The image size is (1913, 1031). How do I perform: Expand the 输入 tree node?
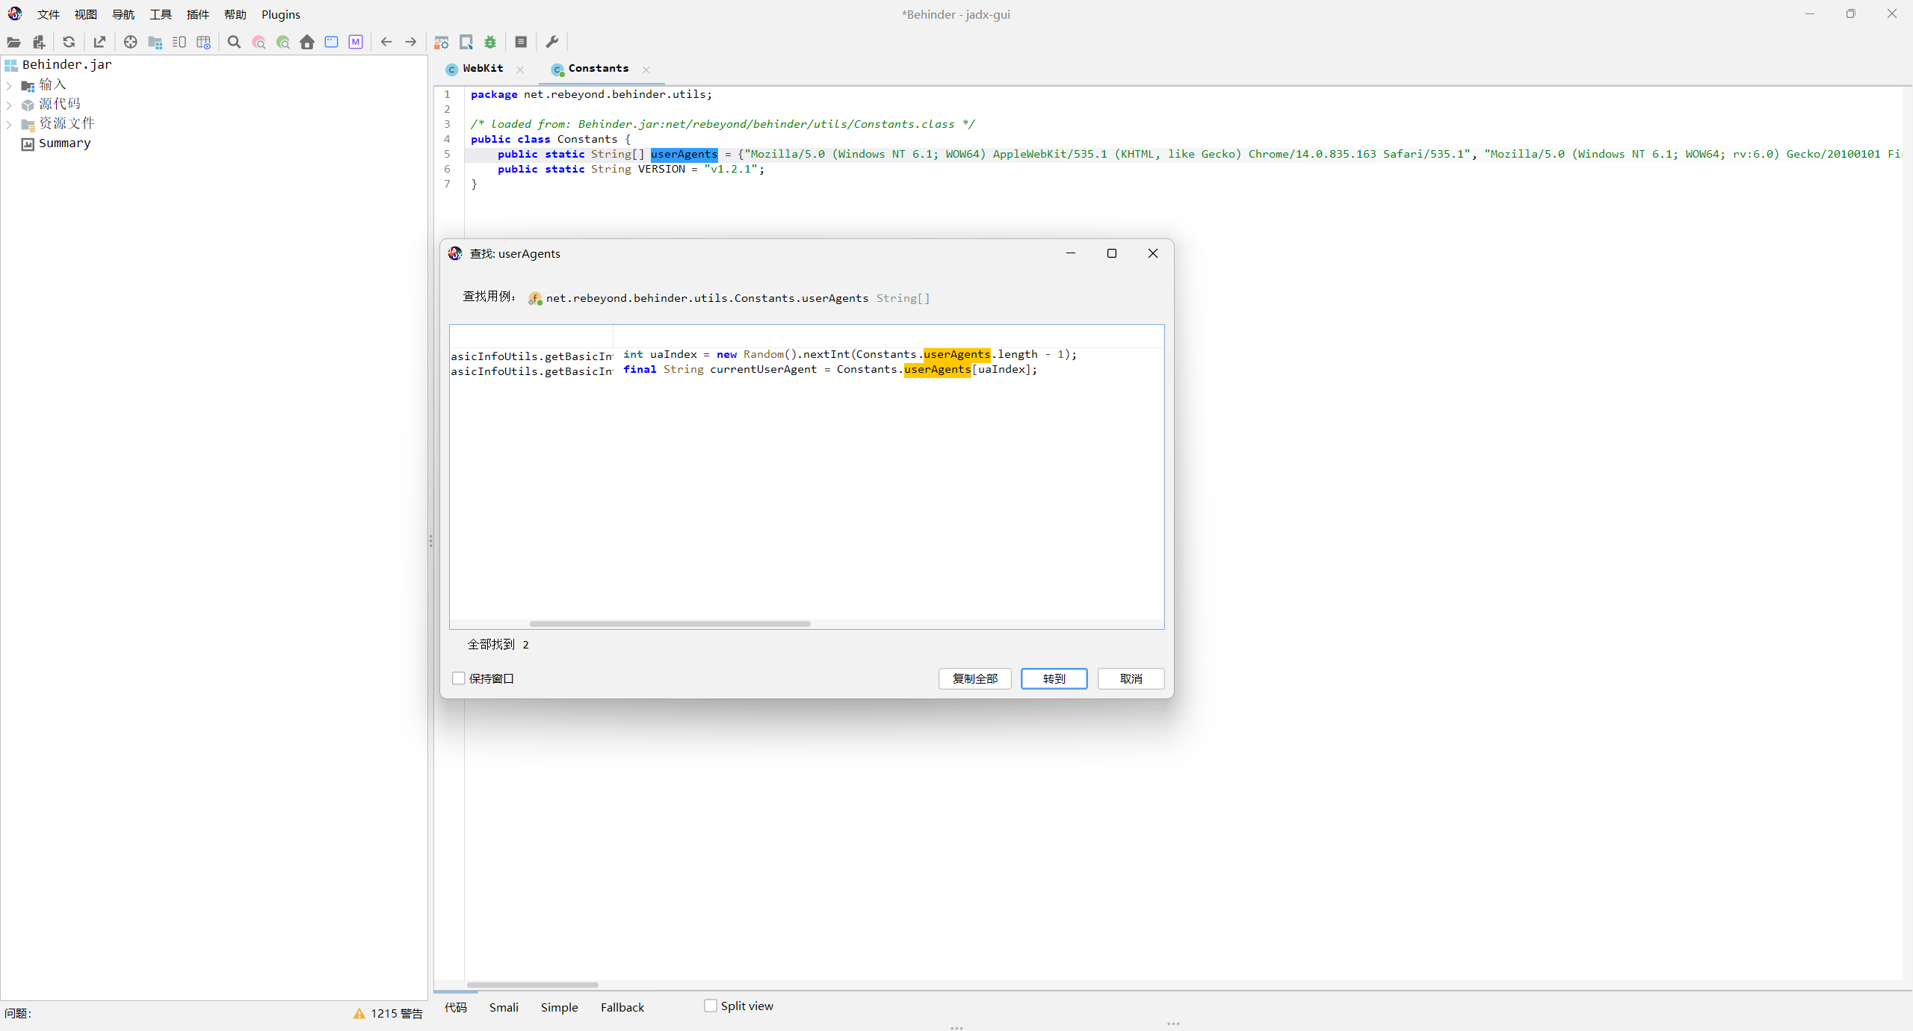tap(9, 85)
